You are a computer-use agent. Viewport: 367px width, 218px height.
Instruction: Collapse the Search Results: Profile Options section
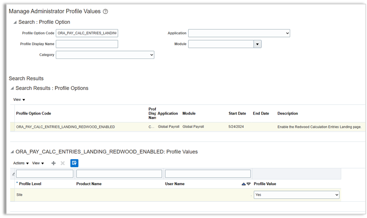[x=12, y=88]
